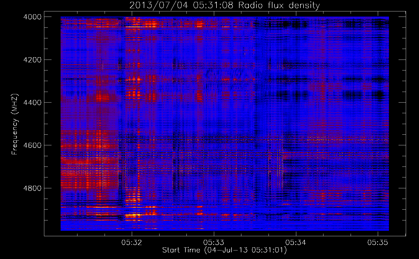Click the "Start Time (04-Jul-13 05:31:01)" axis label
Image resolution: width=419 pixels, height=259 pixels.
(225, 250)
